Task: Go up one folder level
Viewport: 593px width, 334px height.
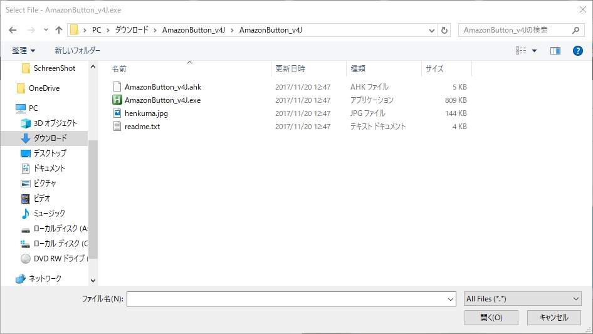Action: click(x=59, y=30)
